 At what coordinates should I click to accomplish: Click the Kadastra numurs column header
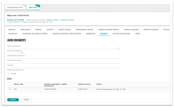click(x=84, y=84)
